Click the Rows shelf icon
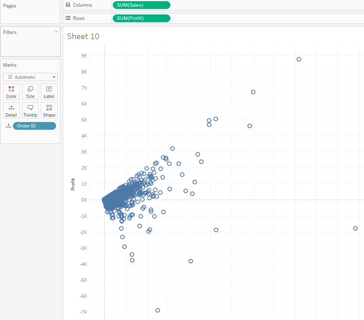The image size is (364, 320). [x=68, y=18]
